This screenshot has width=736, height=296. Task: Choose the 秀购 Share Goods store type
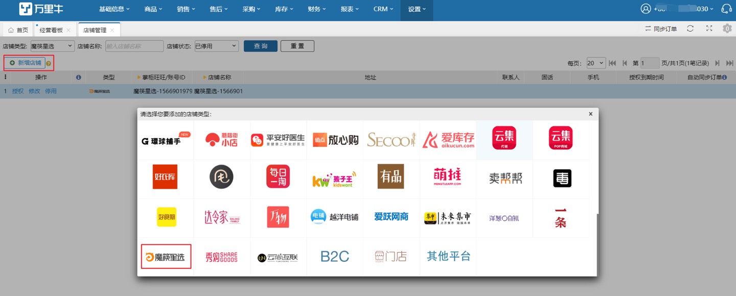(222, 257)
